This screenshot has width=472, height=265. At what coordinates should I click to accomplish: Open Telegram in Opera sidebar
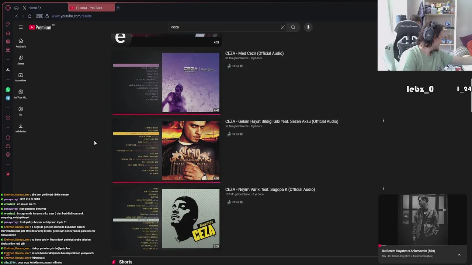8,98
